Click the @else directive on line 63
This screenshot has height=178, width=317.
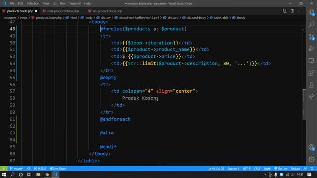[x=107, y=133]
